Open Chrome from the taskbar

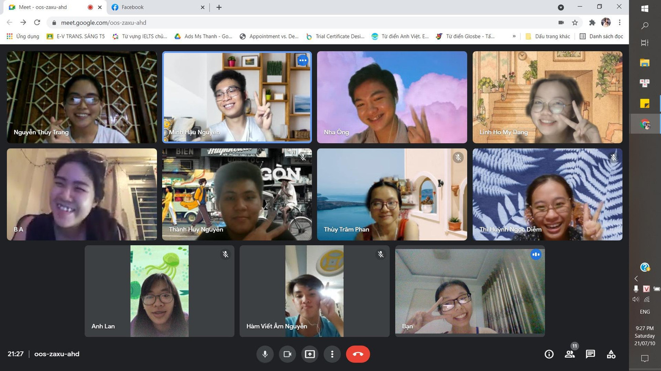[x=645, y=124]
